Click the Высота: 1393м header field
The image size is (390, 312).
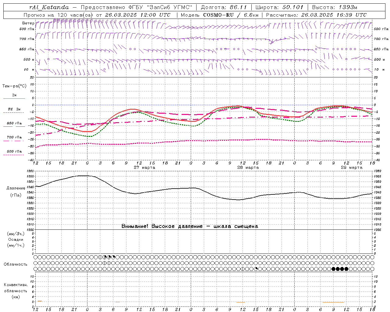point(335,7)
